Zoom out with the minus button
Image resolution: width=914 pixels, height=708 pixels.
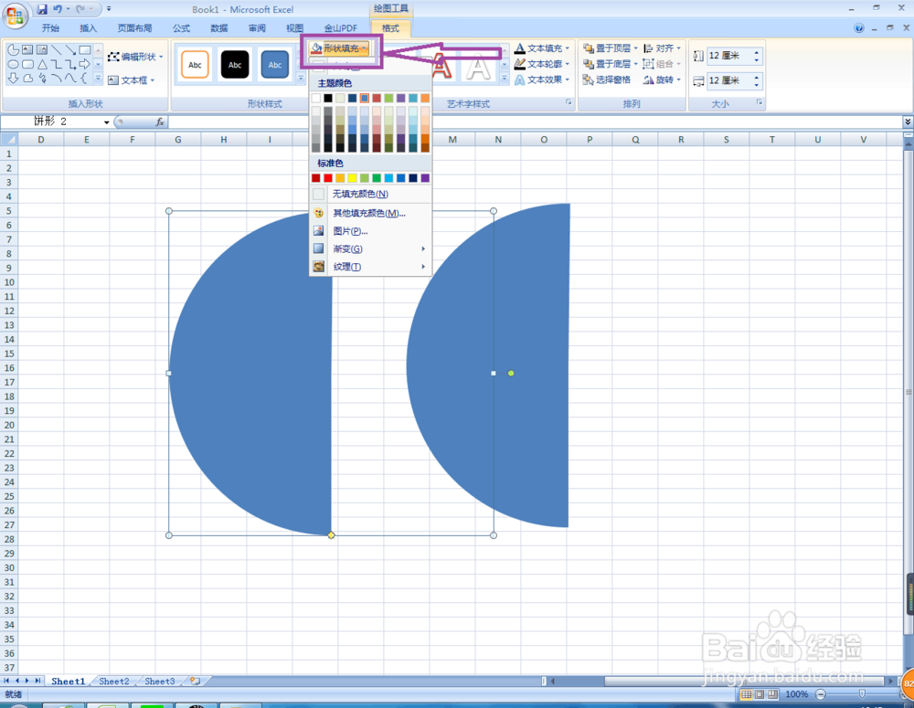(x=821, y=694)
